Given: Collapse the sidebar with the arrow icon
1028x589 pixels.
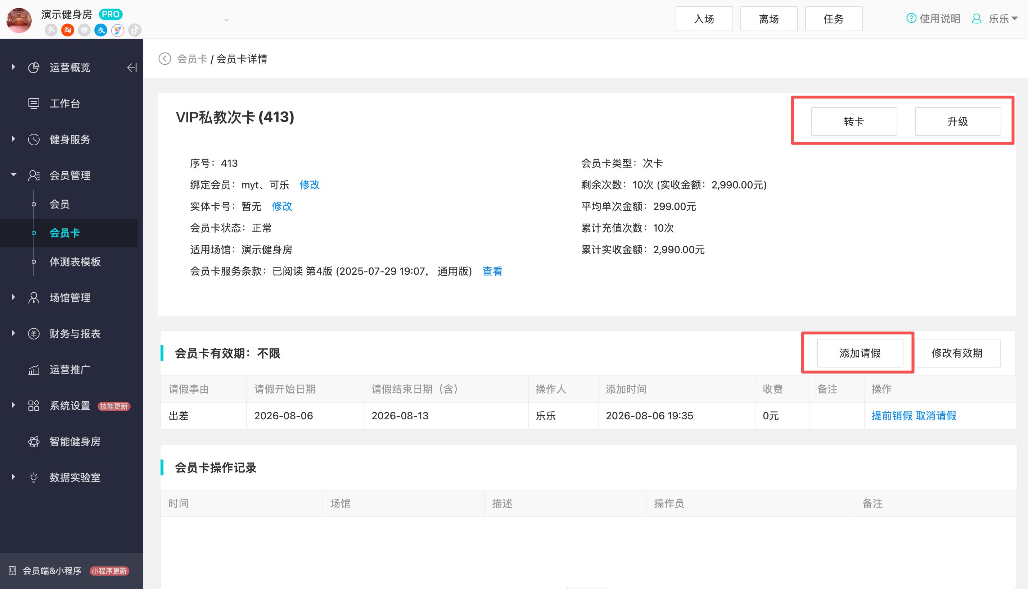Looking at the screenshot, I should point(132,68).
